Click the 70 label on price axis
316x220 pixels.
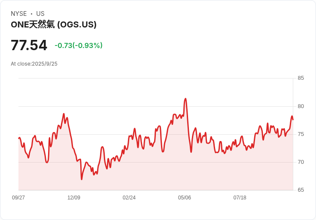point(301,162)
